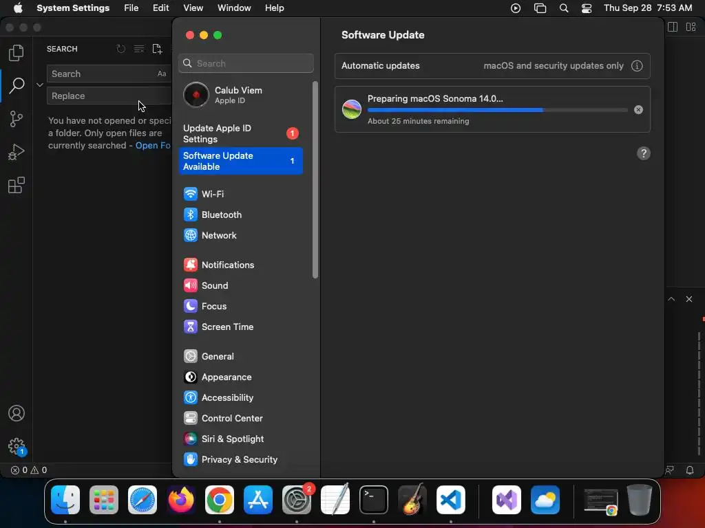Screen dimensions: 705x528
Task: Launch GarageBand from the Dock
Action: tap(412, 500)
